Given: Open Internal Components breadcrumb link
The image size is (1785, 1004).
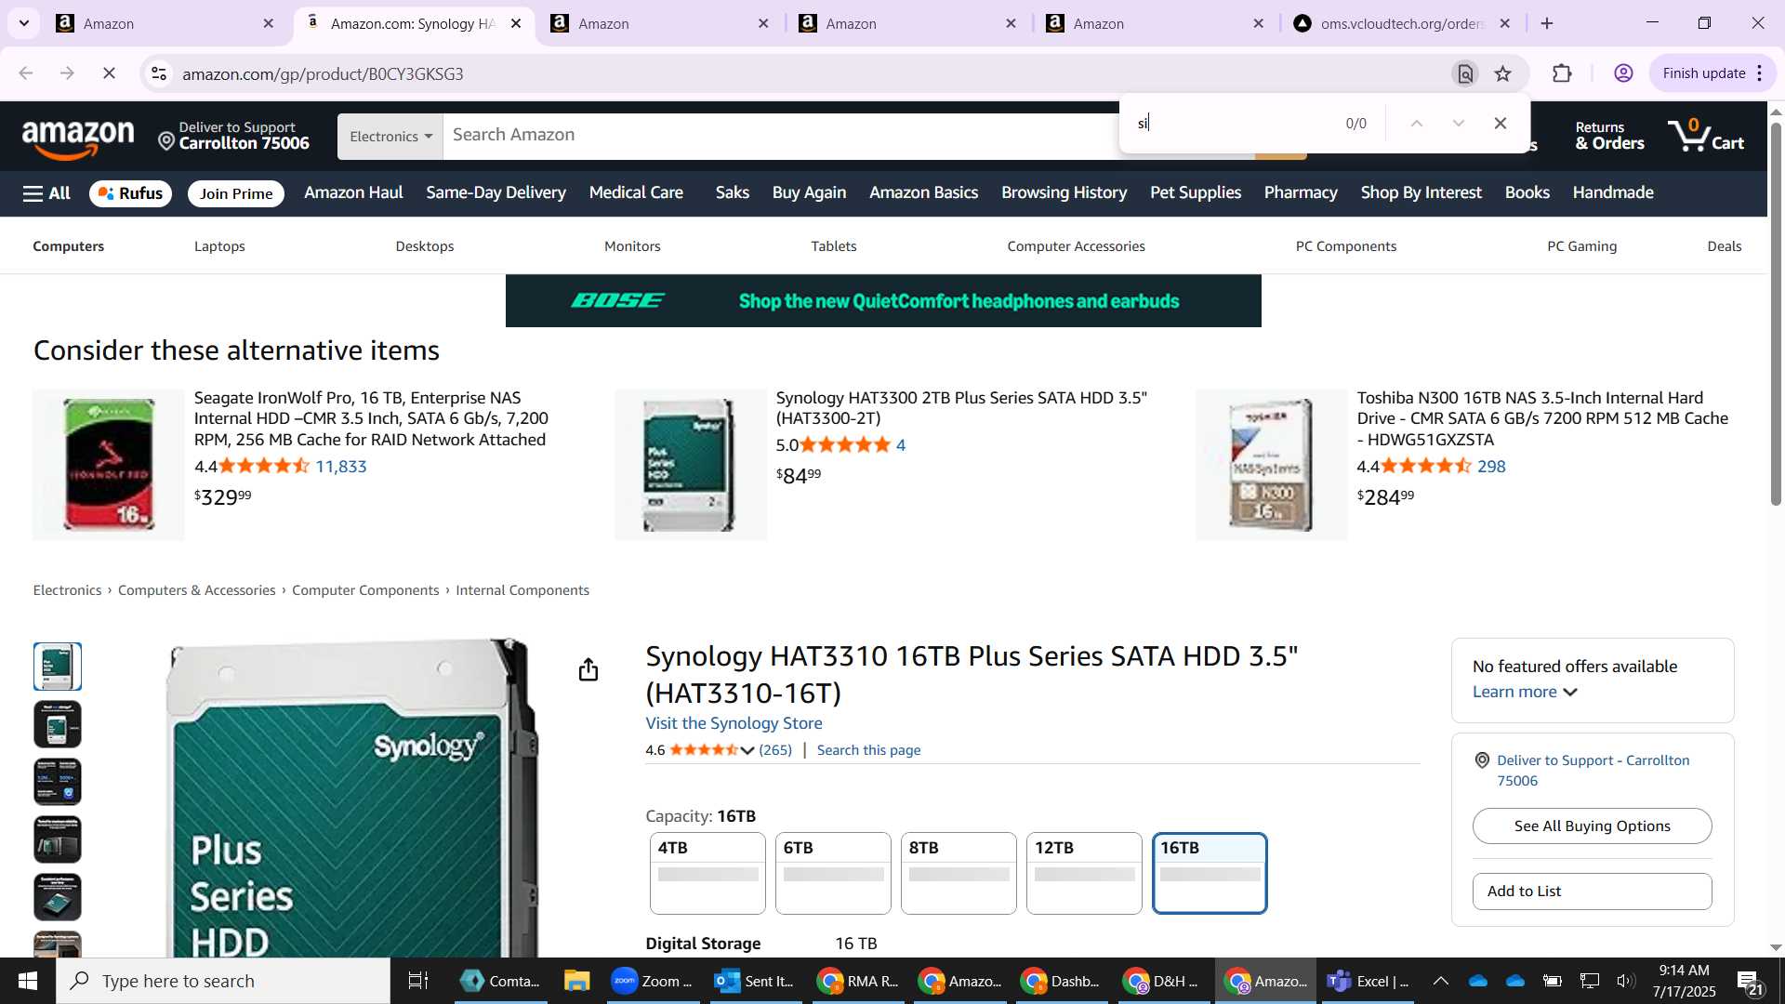Looking at the screenshot, I should 522,590.
